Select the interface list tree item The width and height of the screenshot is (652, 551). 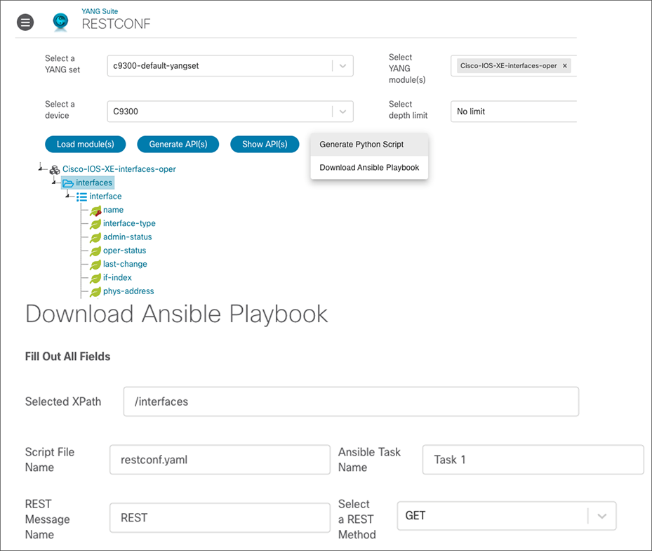(105, 197)
